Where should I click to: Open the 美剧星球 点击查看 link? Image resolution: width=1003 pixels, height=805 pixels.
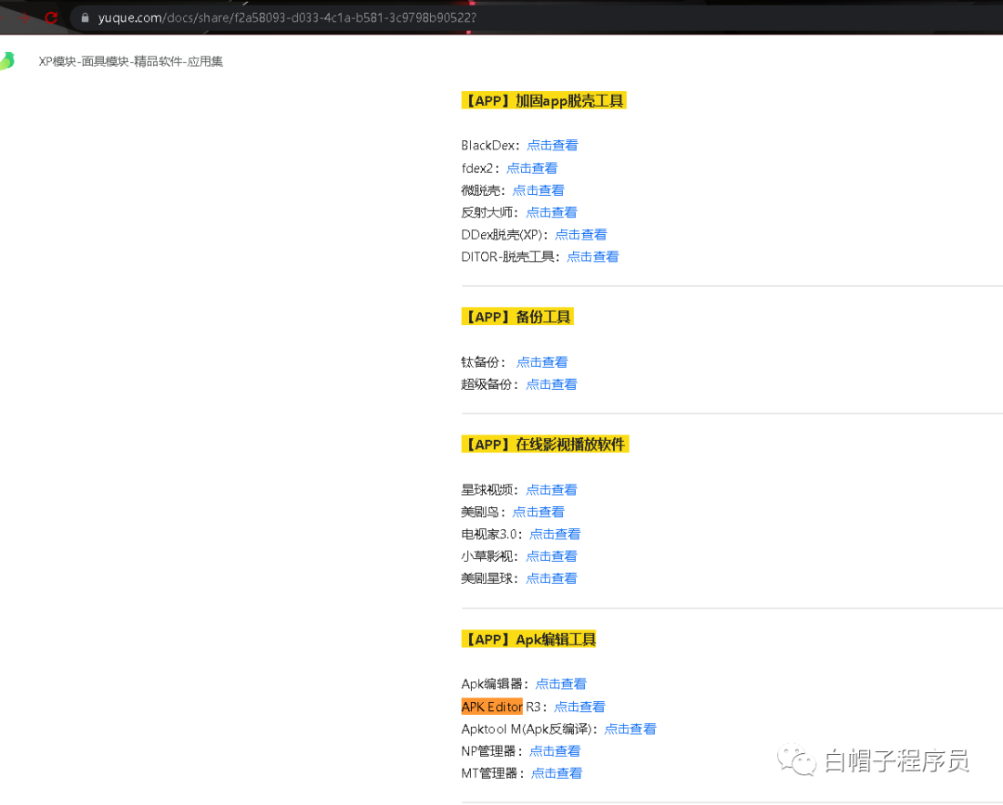point(552,578)
